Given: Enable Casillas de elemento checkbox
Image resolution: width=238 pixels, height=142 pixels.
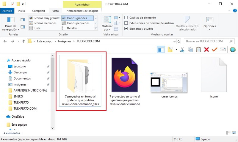Looking at the screenshot, I should (x=126, y=18).
